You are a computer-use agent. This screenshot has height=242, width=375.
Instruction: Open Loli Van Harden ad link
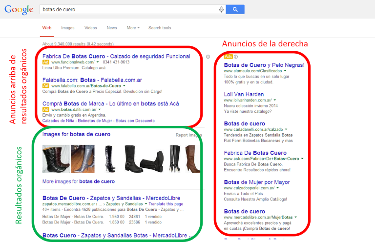[x=244, y=94]
